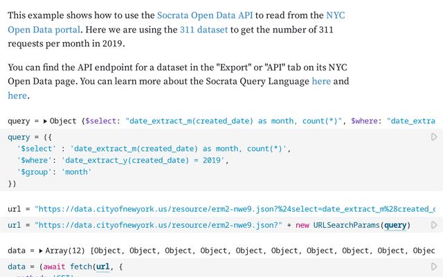443x277 pixels.
Task: Run the query definition cell
Action: (x=434, y=138)
